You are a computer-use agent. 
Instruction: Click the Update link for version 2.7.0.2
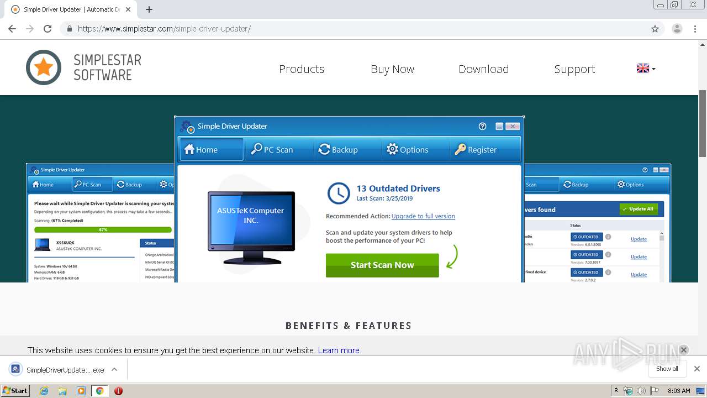pyautogui.click(x=639, y=275)
